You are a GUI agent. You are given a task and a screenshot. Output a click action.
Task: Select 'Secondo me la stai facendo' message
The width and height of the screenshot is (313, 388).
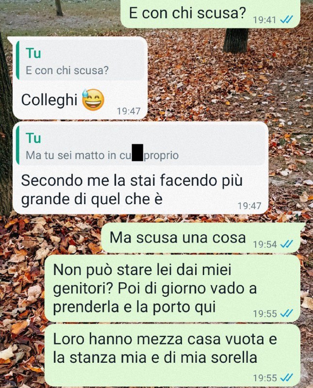pyautogui.click(x=132, y=190)
